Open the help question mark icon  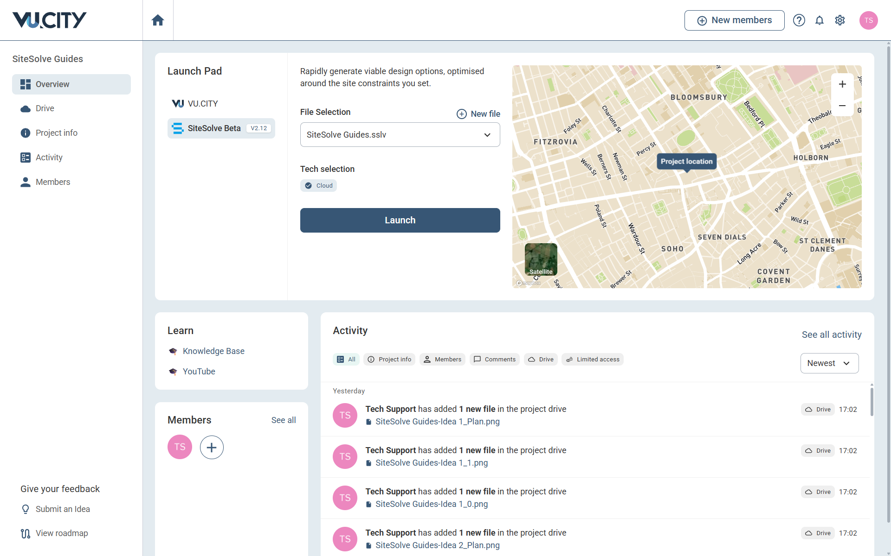pos(799,20)
